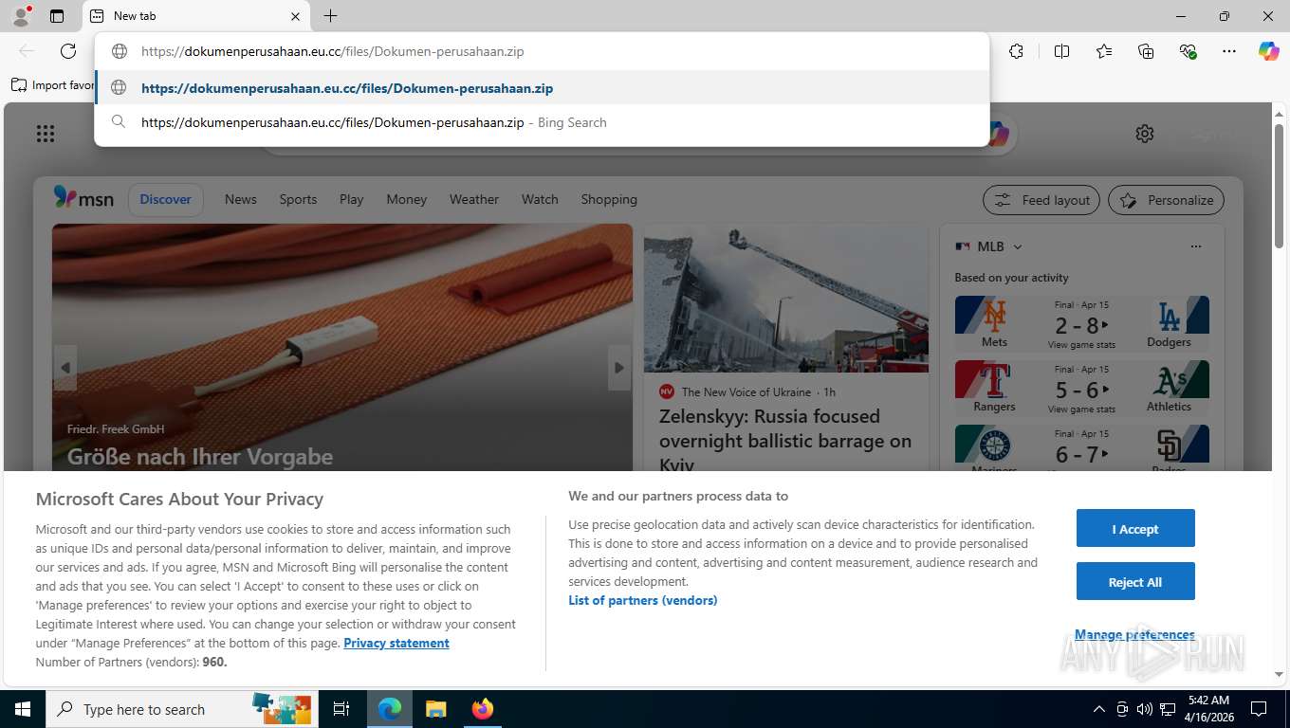The height and width of the screenshot is (728, 1290).
Task: Open page settings gear icon
Action: point(1145,134)
